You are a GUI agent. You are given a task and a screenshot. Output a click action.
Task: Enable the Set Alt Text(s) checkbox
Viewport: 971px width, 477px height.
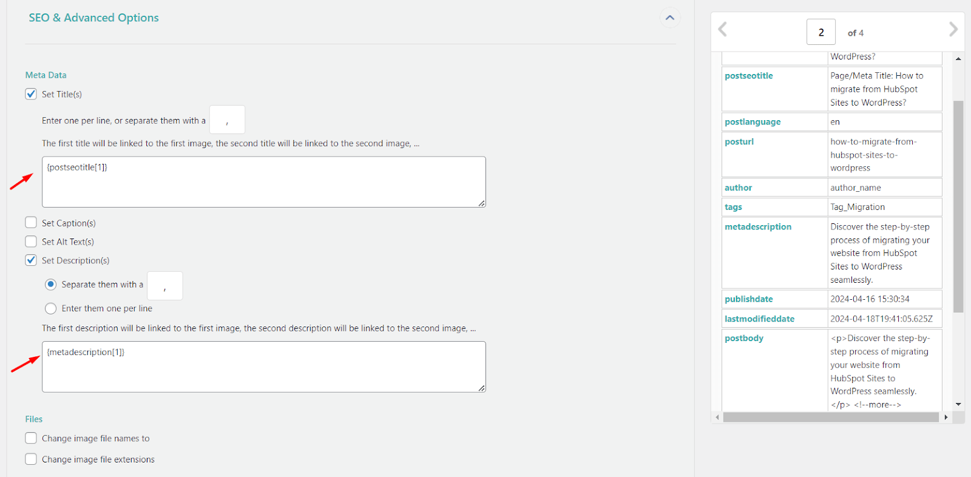click(x=31, y=242)
